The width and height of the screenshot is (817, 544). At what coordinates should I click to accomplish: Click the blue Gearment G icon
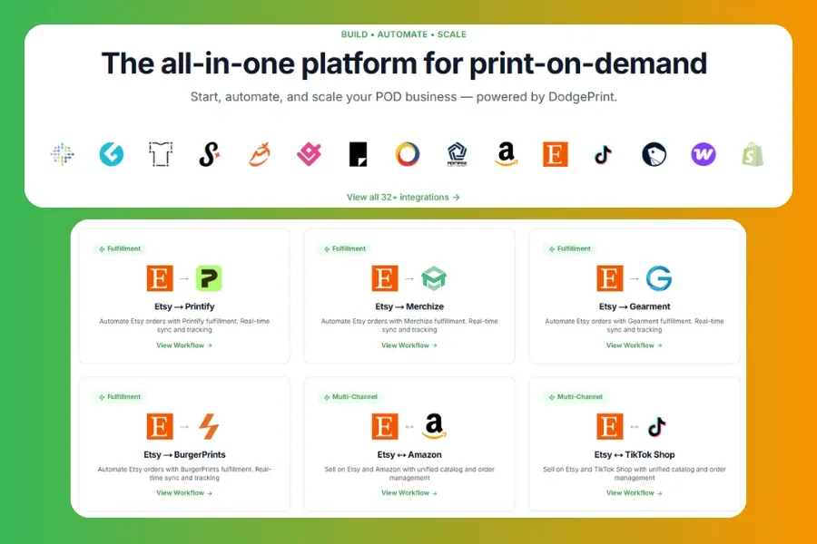click(x=659, y=278)
